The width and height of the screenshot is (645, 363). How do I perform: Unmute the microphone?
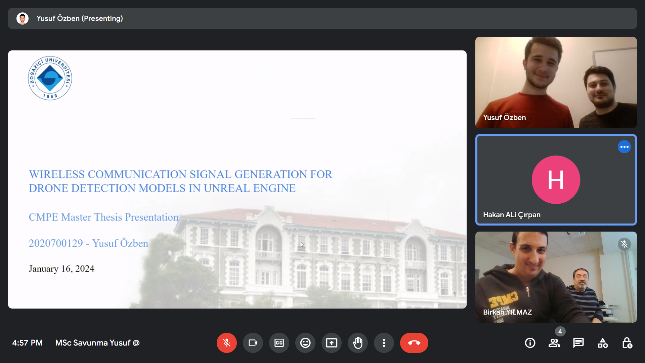tap(227, 343)
